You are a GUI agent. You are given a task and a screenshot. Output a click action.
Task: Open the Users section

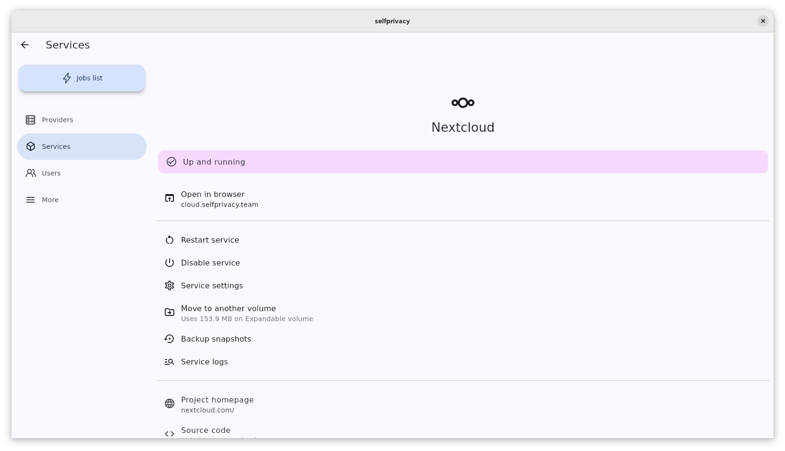coord(82,173)
